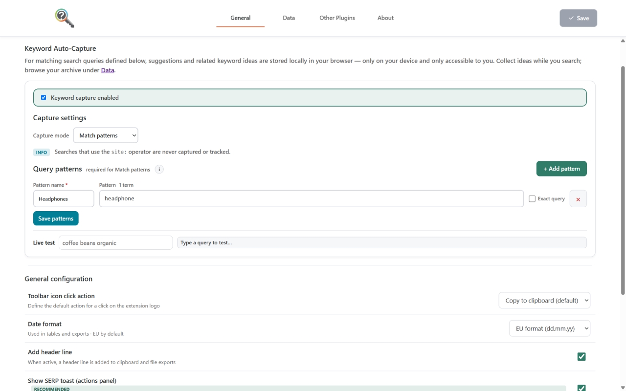Viewport: 626px width, 391px height.
Task: Delete the Headphones pattern with red X
Action: pos(578,199)
